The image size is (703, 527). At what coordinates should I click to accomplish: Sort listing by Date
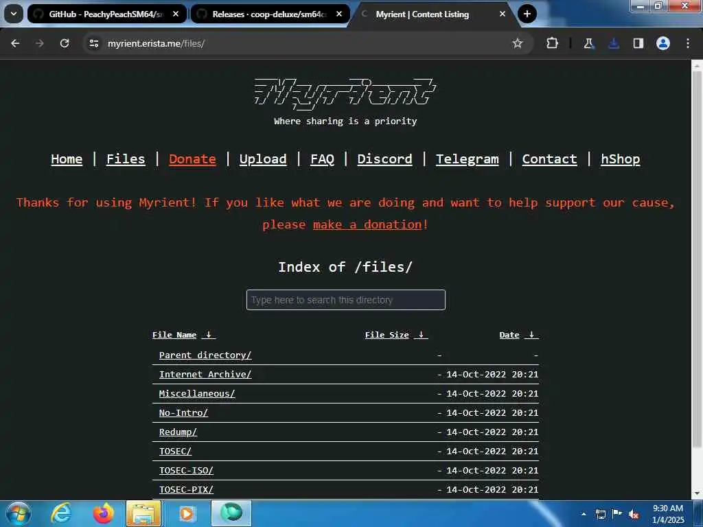click(x=509, y=335)
